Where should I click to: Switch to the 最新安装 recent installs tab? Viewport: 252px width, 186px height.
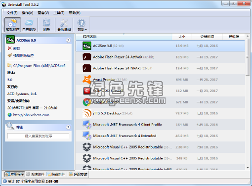click(x=78, y=174)
